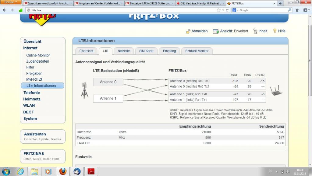Switch to Sprachkennwort komfort browser tab

(x=48, y=3)
